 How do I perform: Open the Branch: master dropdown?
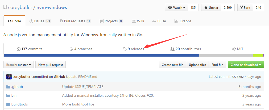pos(19,65)
